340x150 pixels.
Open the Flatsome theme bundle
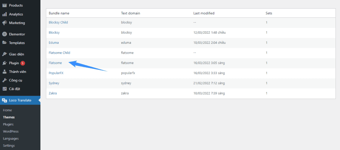[55, 63]
